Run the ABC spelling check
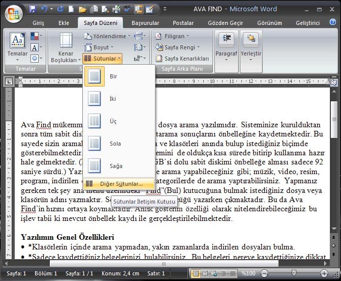Screen dimensions: 341x281 click(x=127, y=9)
